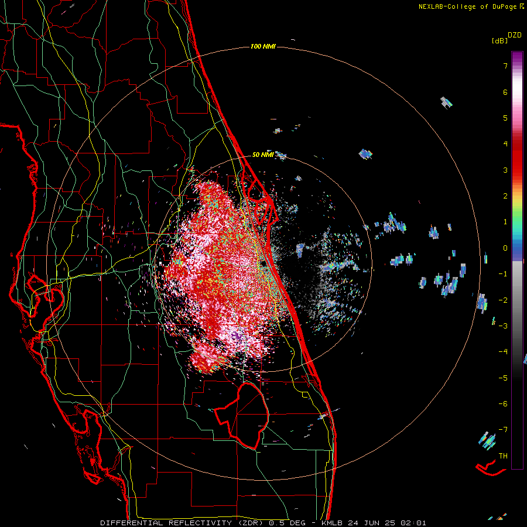The height and width of the screenshot is (527, 527).
Task: Click the TH threshold label on the scale
Action: (503, 456)
